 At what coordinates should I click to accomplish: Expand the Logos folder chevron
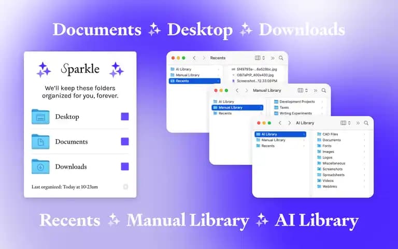pos(364,158)
